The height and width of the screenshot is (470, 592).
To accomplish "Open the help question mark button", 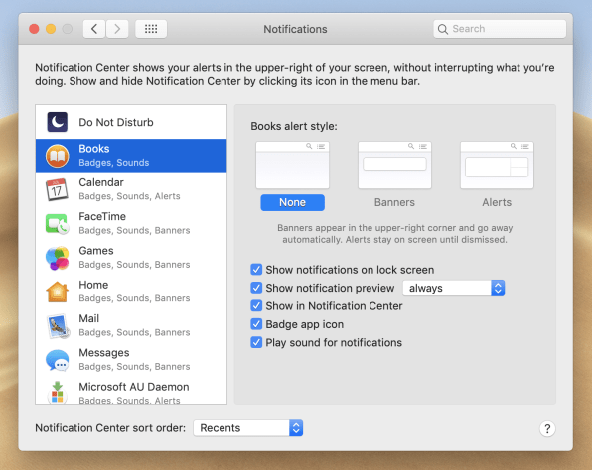I will click(547, 428).
